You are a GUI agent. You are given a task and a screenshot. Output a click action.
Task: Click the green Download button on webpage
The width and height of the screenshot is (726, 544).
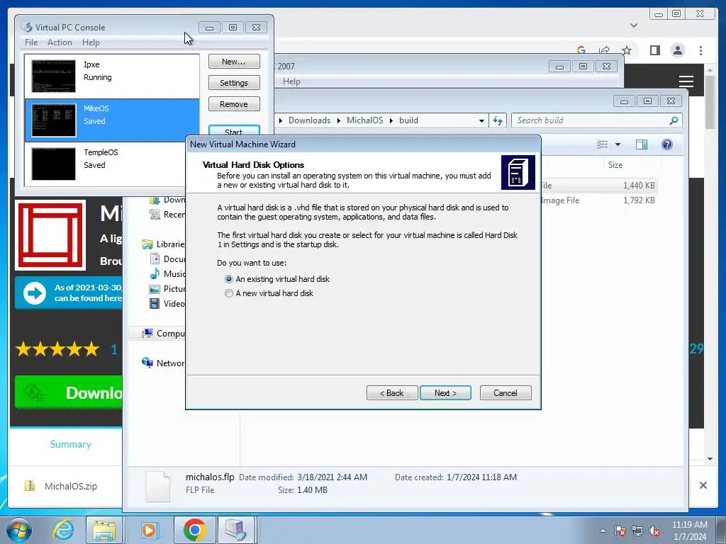69,392
